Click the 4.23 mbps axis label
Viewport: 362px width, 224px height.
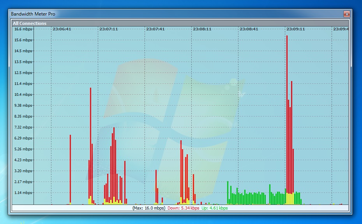coord(23,160)
